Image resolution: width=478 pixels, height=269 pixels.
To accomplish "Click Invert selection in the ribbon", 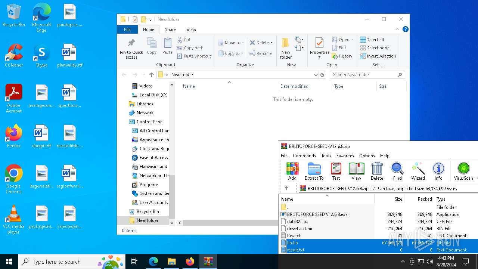I will (x=378, y=56).
